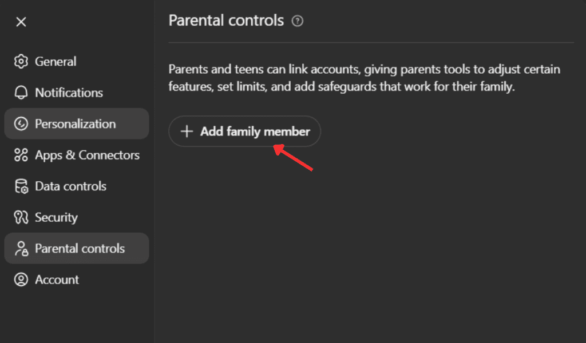Screen dimensions: 586x343
Task: Select the Personalization menu label
Action: [75, 124]
